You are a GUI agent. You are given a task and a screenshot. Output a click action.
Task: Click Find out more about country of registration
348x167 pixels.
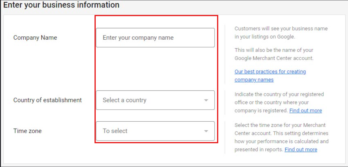pyautogui.click(x=305, y=111)
